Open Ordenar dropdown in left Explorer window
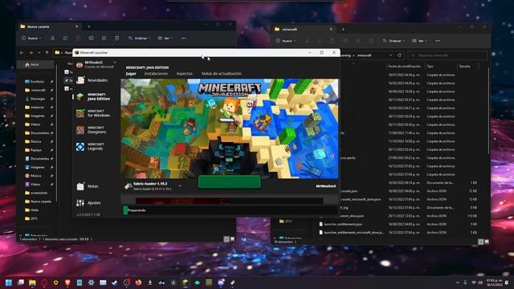Viewport: 514px width, 289px height. [x=139, y=39]
